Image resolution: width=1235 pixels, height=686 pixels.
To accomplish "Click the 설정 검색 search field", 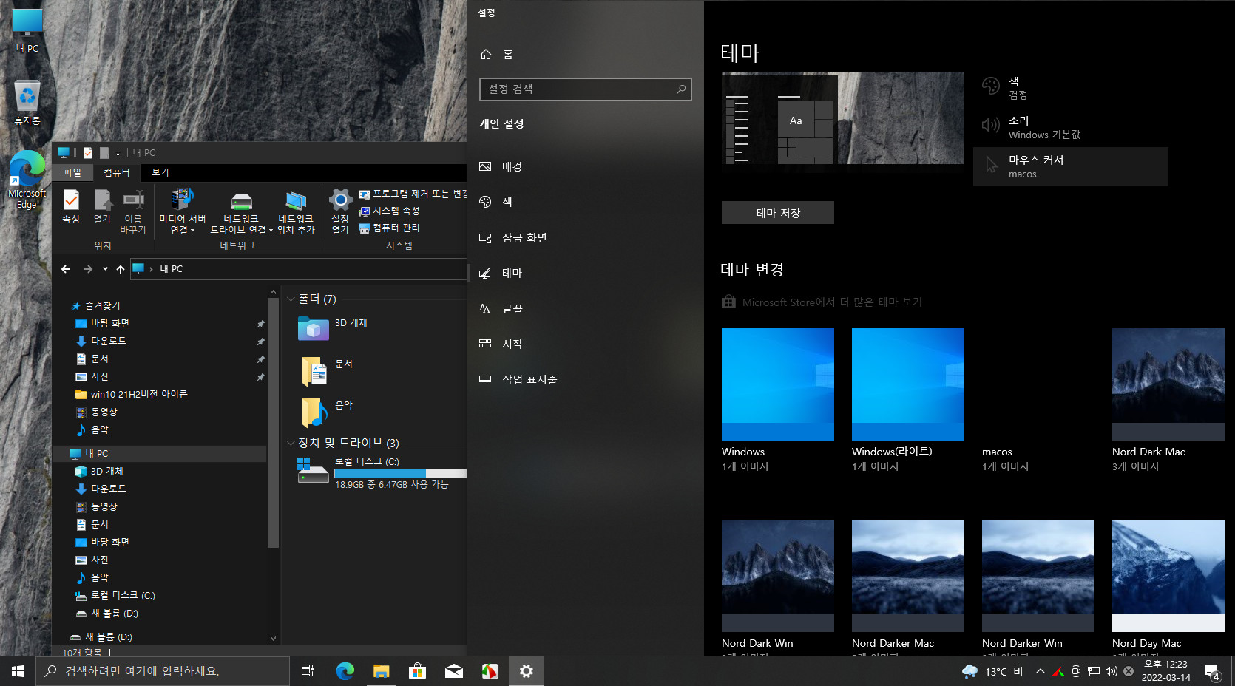I will 585,89.
